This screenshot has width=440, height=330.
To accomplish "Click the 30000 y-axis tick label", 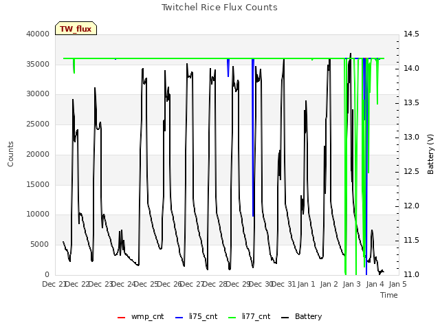I will 38,94.
